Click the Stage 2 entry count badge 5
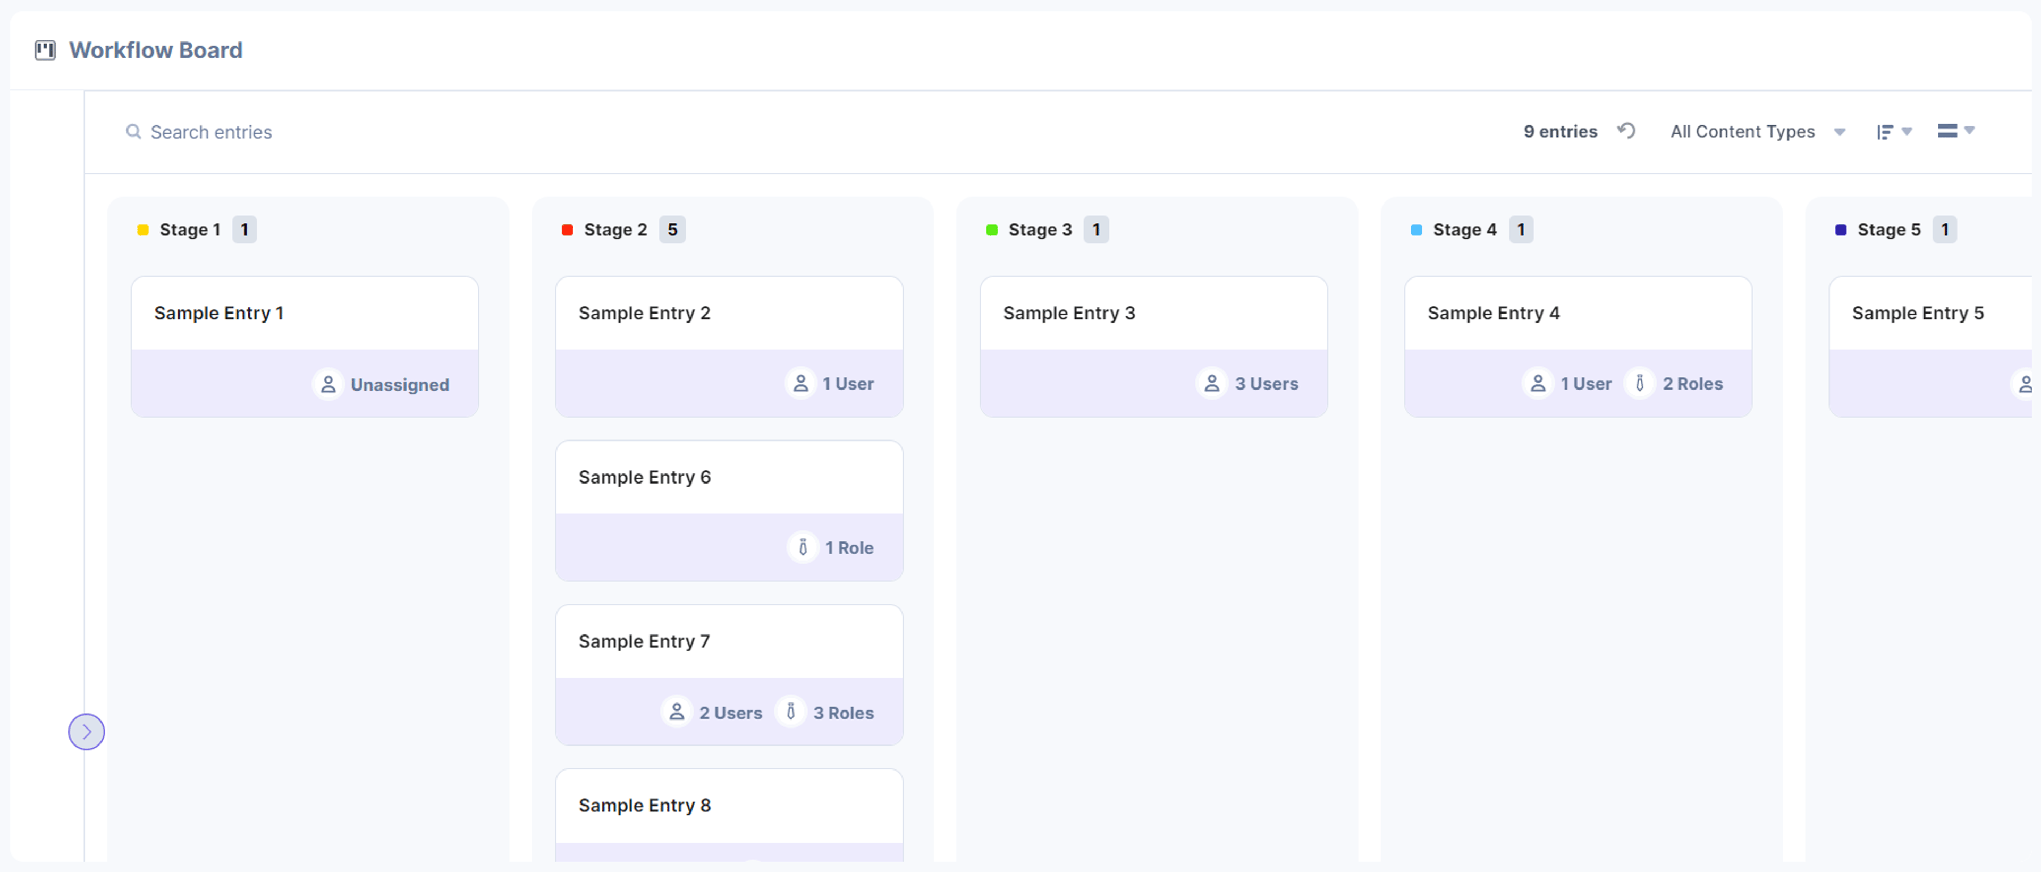The height and width of the screenshot is (872, 2041). [x=672, y=230]
